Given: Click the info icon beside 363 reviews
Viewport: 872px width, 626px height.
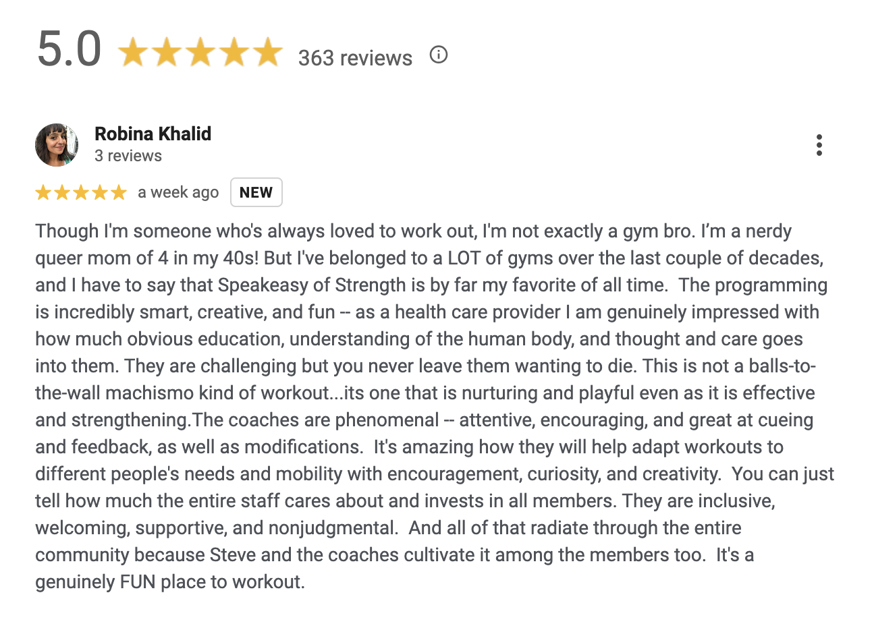Looking at the screenshot, I should (x=439, y=55).
